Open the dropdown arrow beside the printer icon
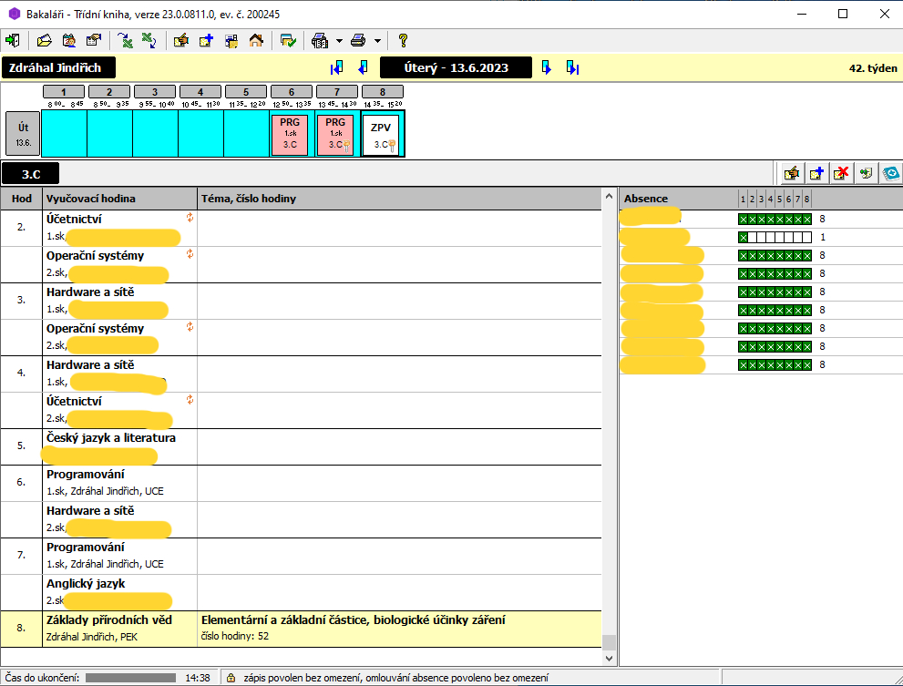903x686 pixels. tap(377, 40)
